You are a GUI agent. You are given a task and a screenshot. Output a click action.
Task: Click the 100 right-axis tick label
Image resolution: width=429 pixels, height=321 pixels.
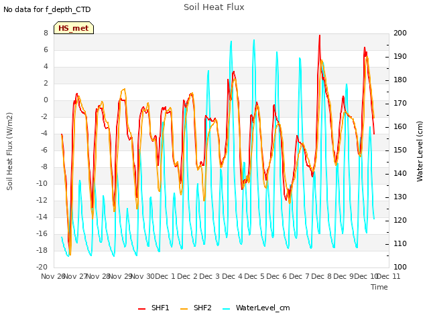[400, 267]
